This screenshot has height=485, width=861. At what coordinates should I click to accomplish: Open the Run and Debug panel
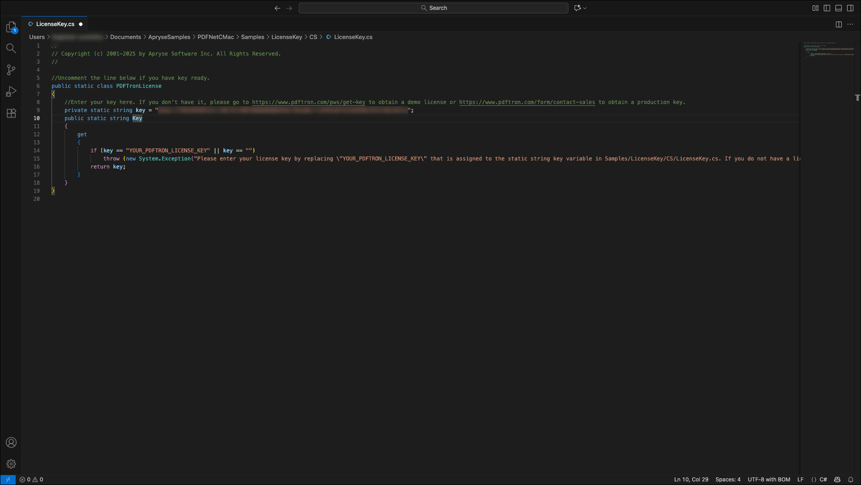(x=11, y=91)
